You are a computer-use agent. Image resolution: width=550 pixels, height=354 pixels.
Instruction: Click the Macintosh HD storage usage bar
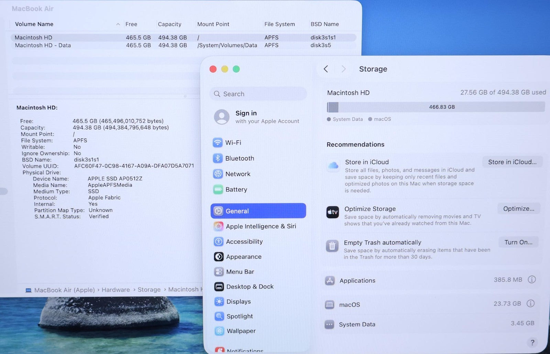click(436, 107)
